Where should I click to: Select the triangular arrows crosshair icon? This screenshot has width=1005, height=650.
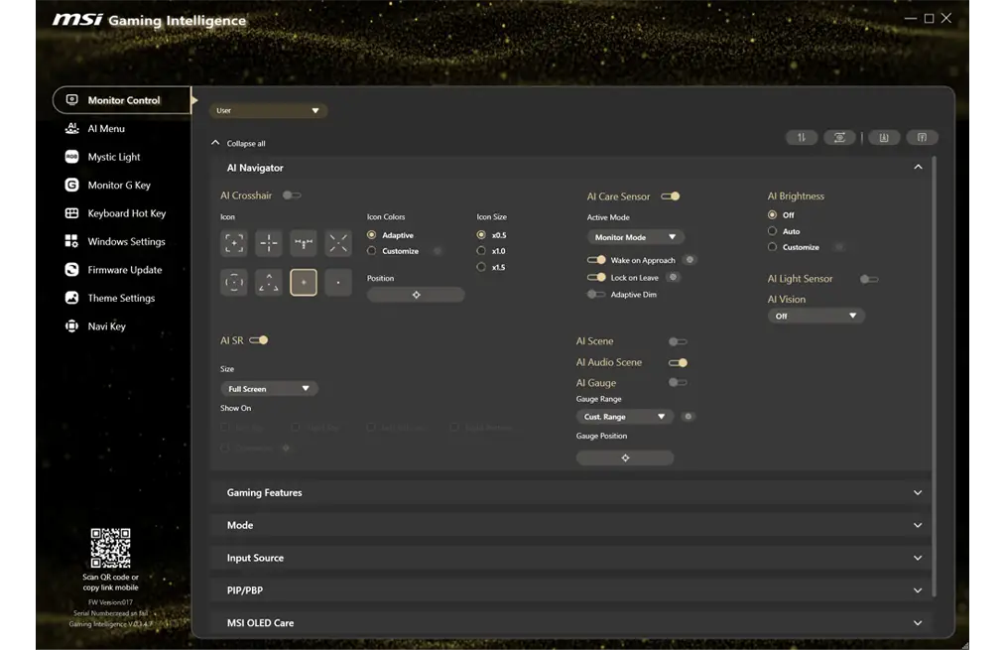click(x=269, y=282)
